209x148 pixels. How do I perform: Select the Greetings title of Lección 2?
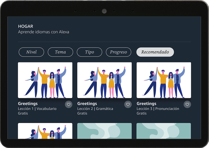87,104
